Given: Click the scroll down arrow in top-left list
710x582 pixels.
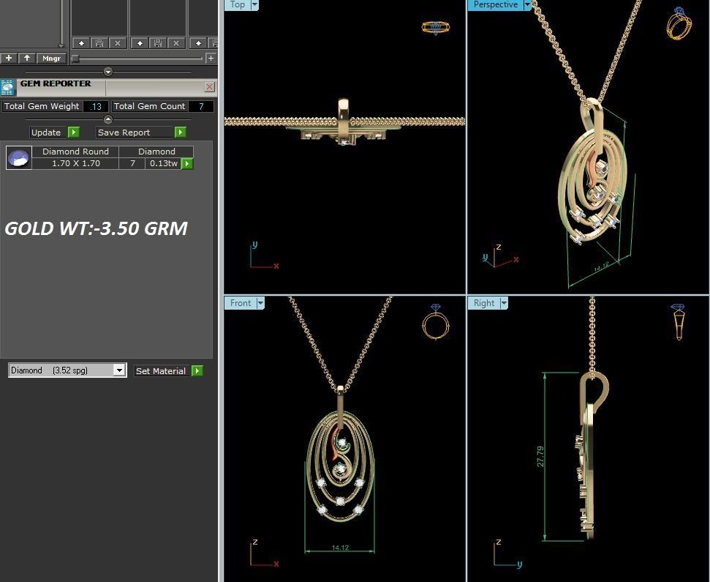Looking at the screenshot, I should [61, 45].
